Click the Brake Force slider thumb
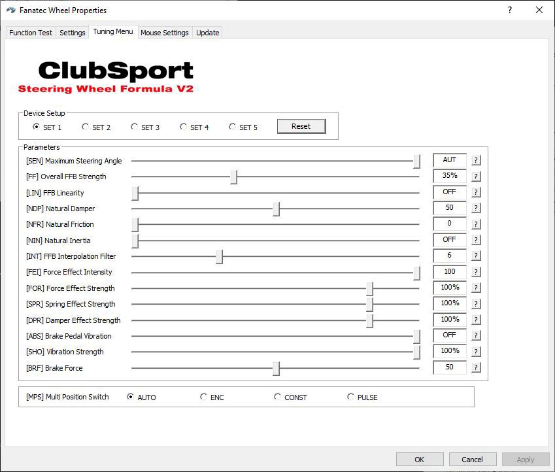This screenshot has width=555, height=472. point(276,368)
